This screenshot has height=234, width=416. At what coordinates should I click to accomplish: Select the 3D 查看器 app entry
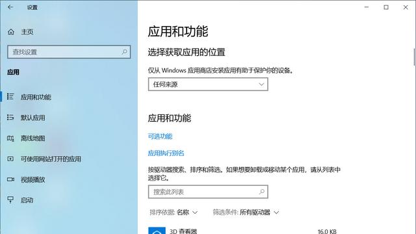point(242,231)
